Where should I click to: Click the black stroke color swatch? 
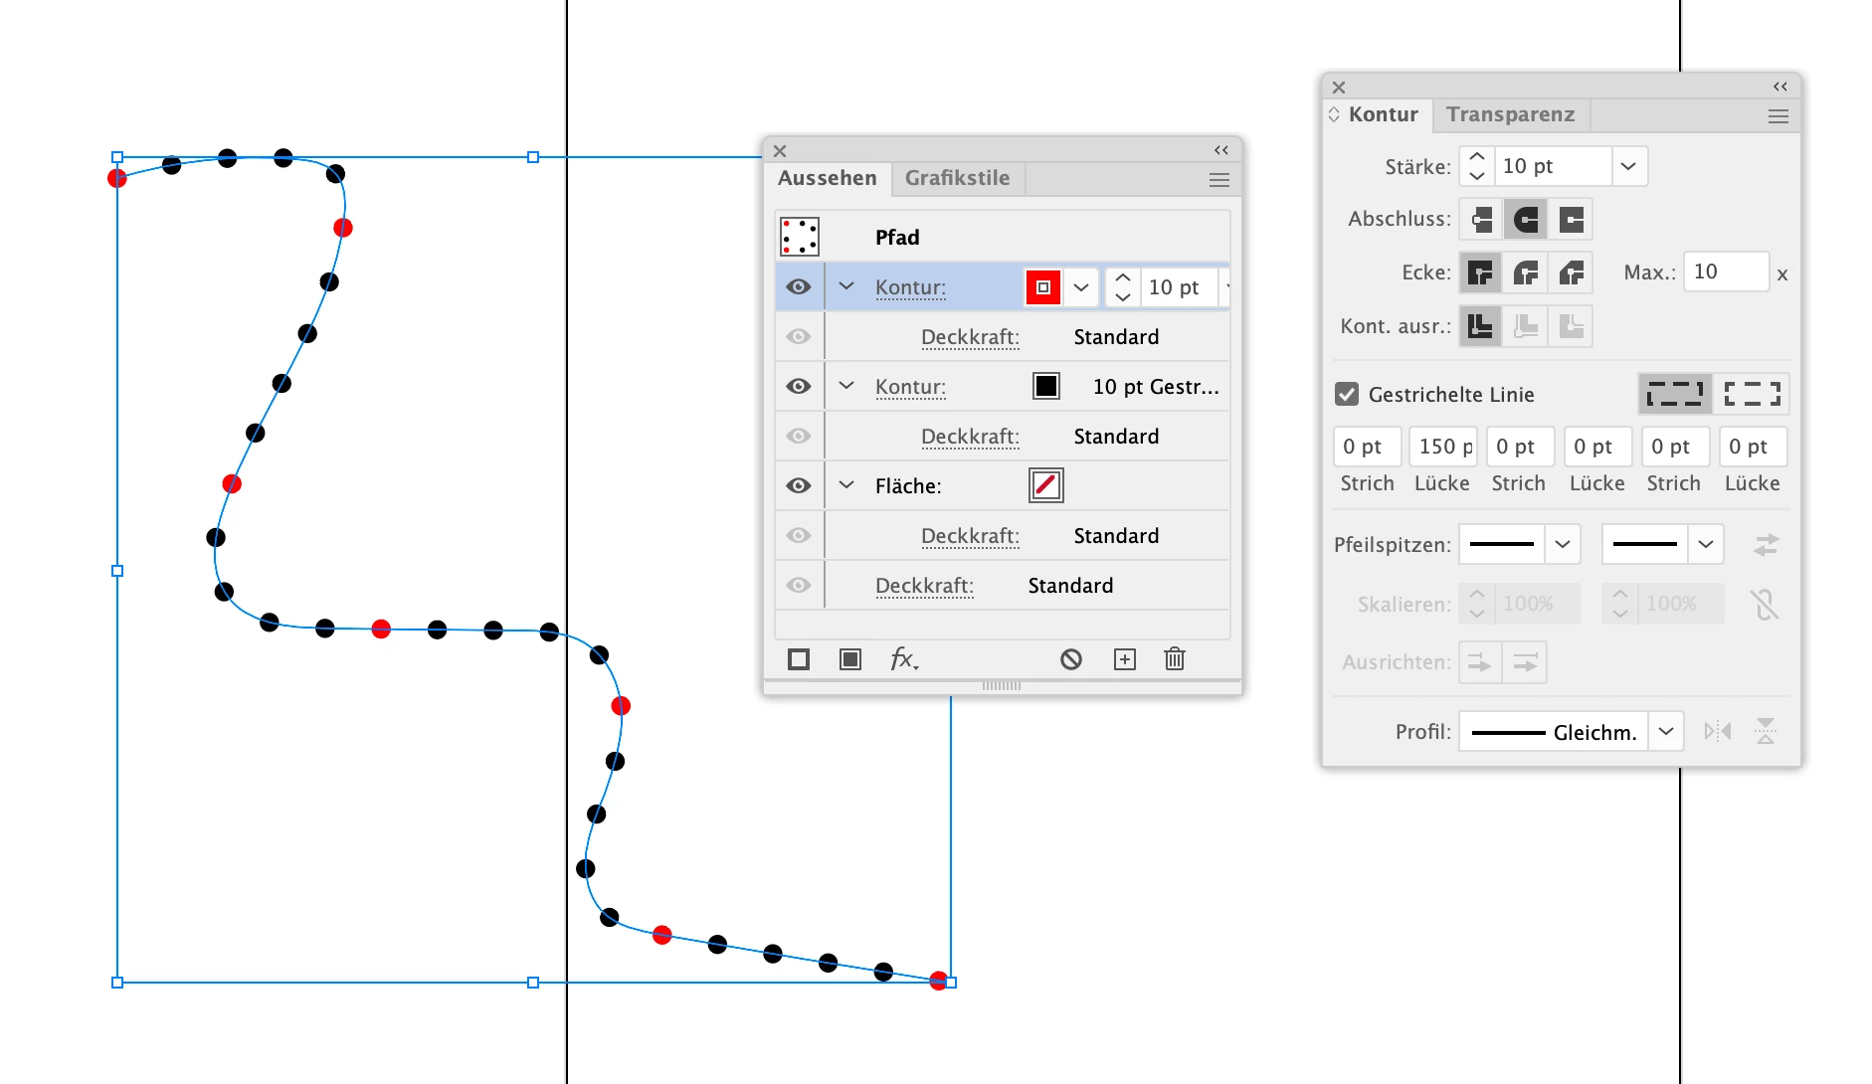click(x=1046, y=386)
